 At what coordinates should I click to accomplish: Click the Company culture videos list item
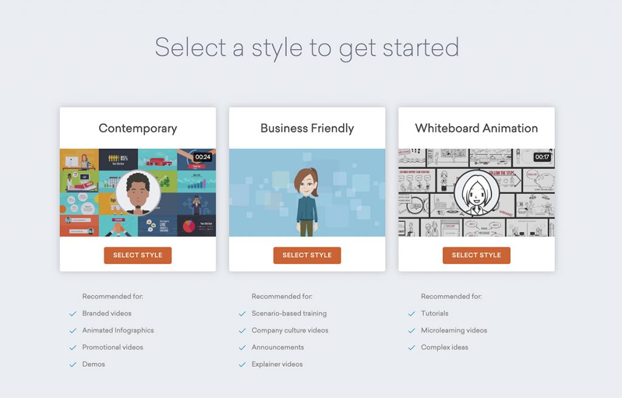point(290,330)
